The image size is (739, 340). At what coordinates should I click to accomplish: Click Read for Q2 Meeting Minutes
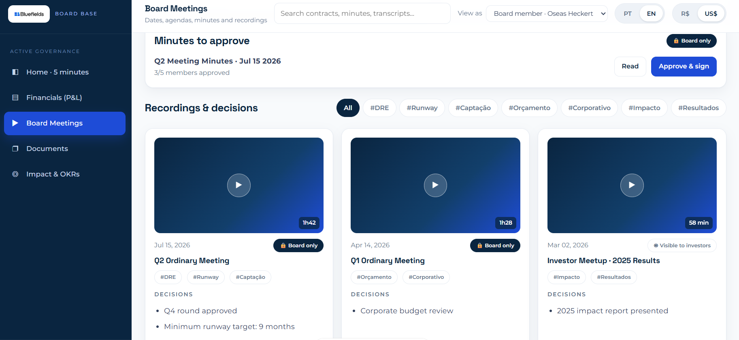click(x=630, y=66)
